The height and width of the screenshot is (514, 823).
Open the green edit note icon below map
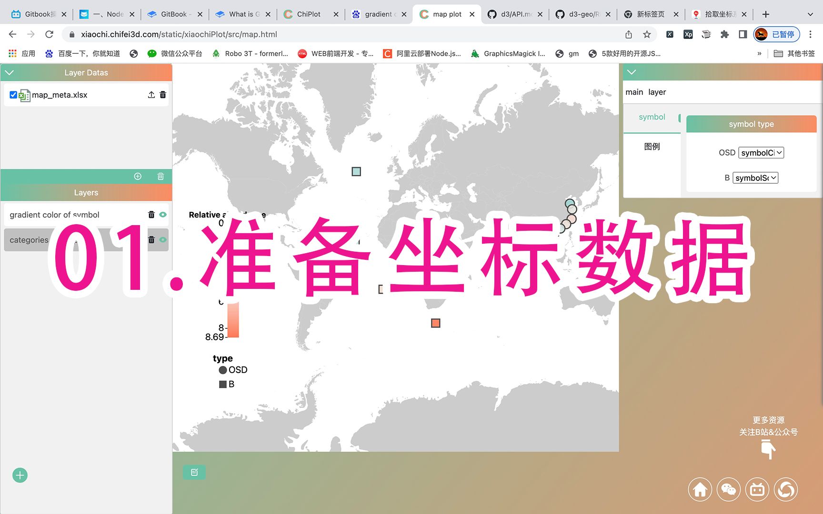tap(194, 472)
